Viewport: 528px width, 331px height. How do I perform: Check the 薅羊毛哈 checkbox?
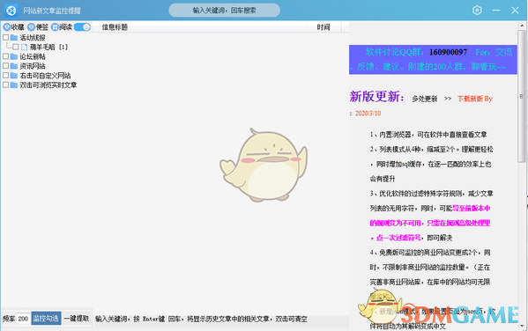point(16,47)
